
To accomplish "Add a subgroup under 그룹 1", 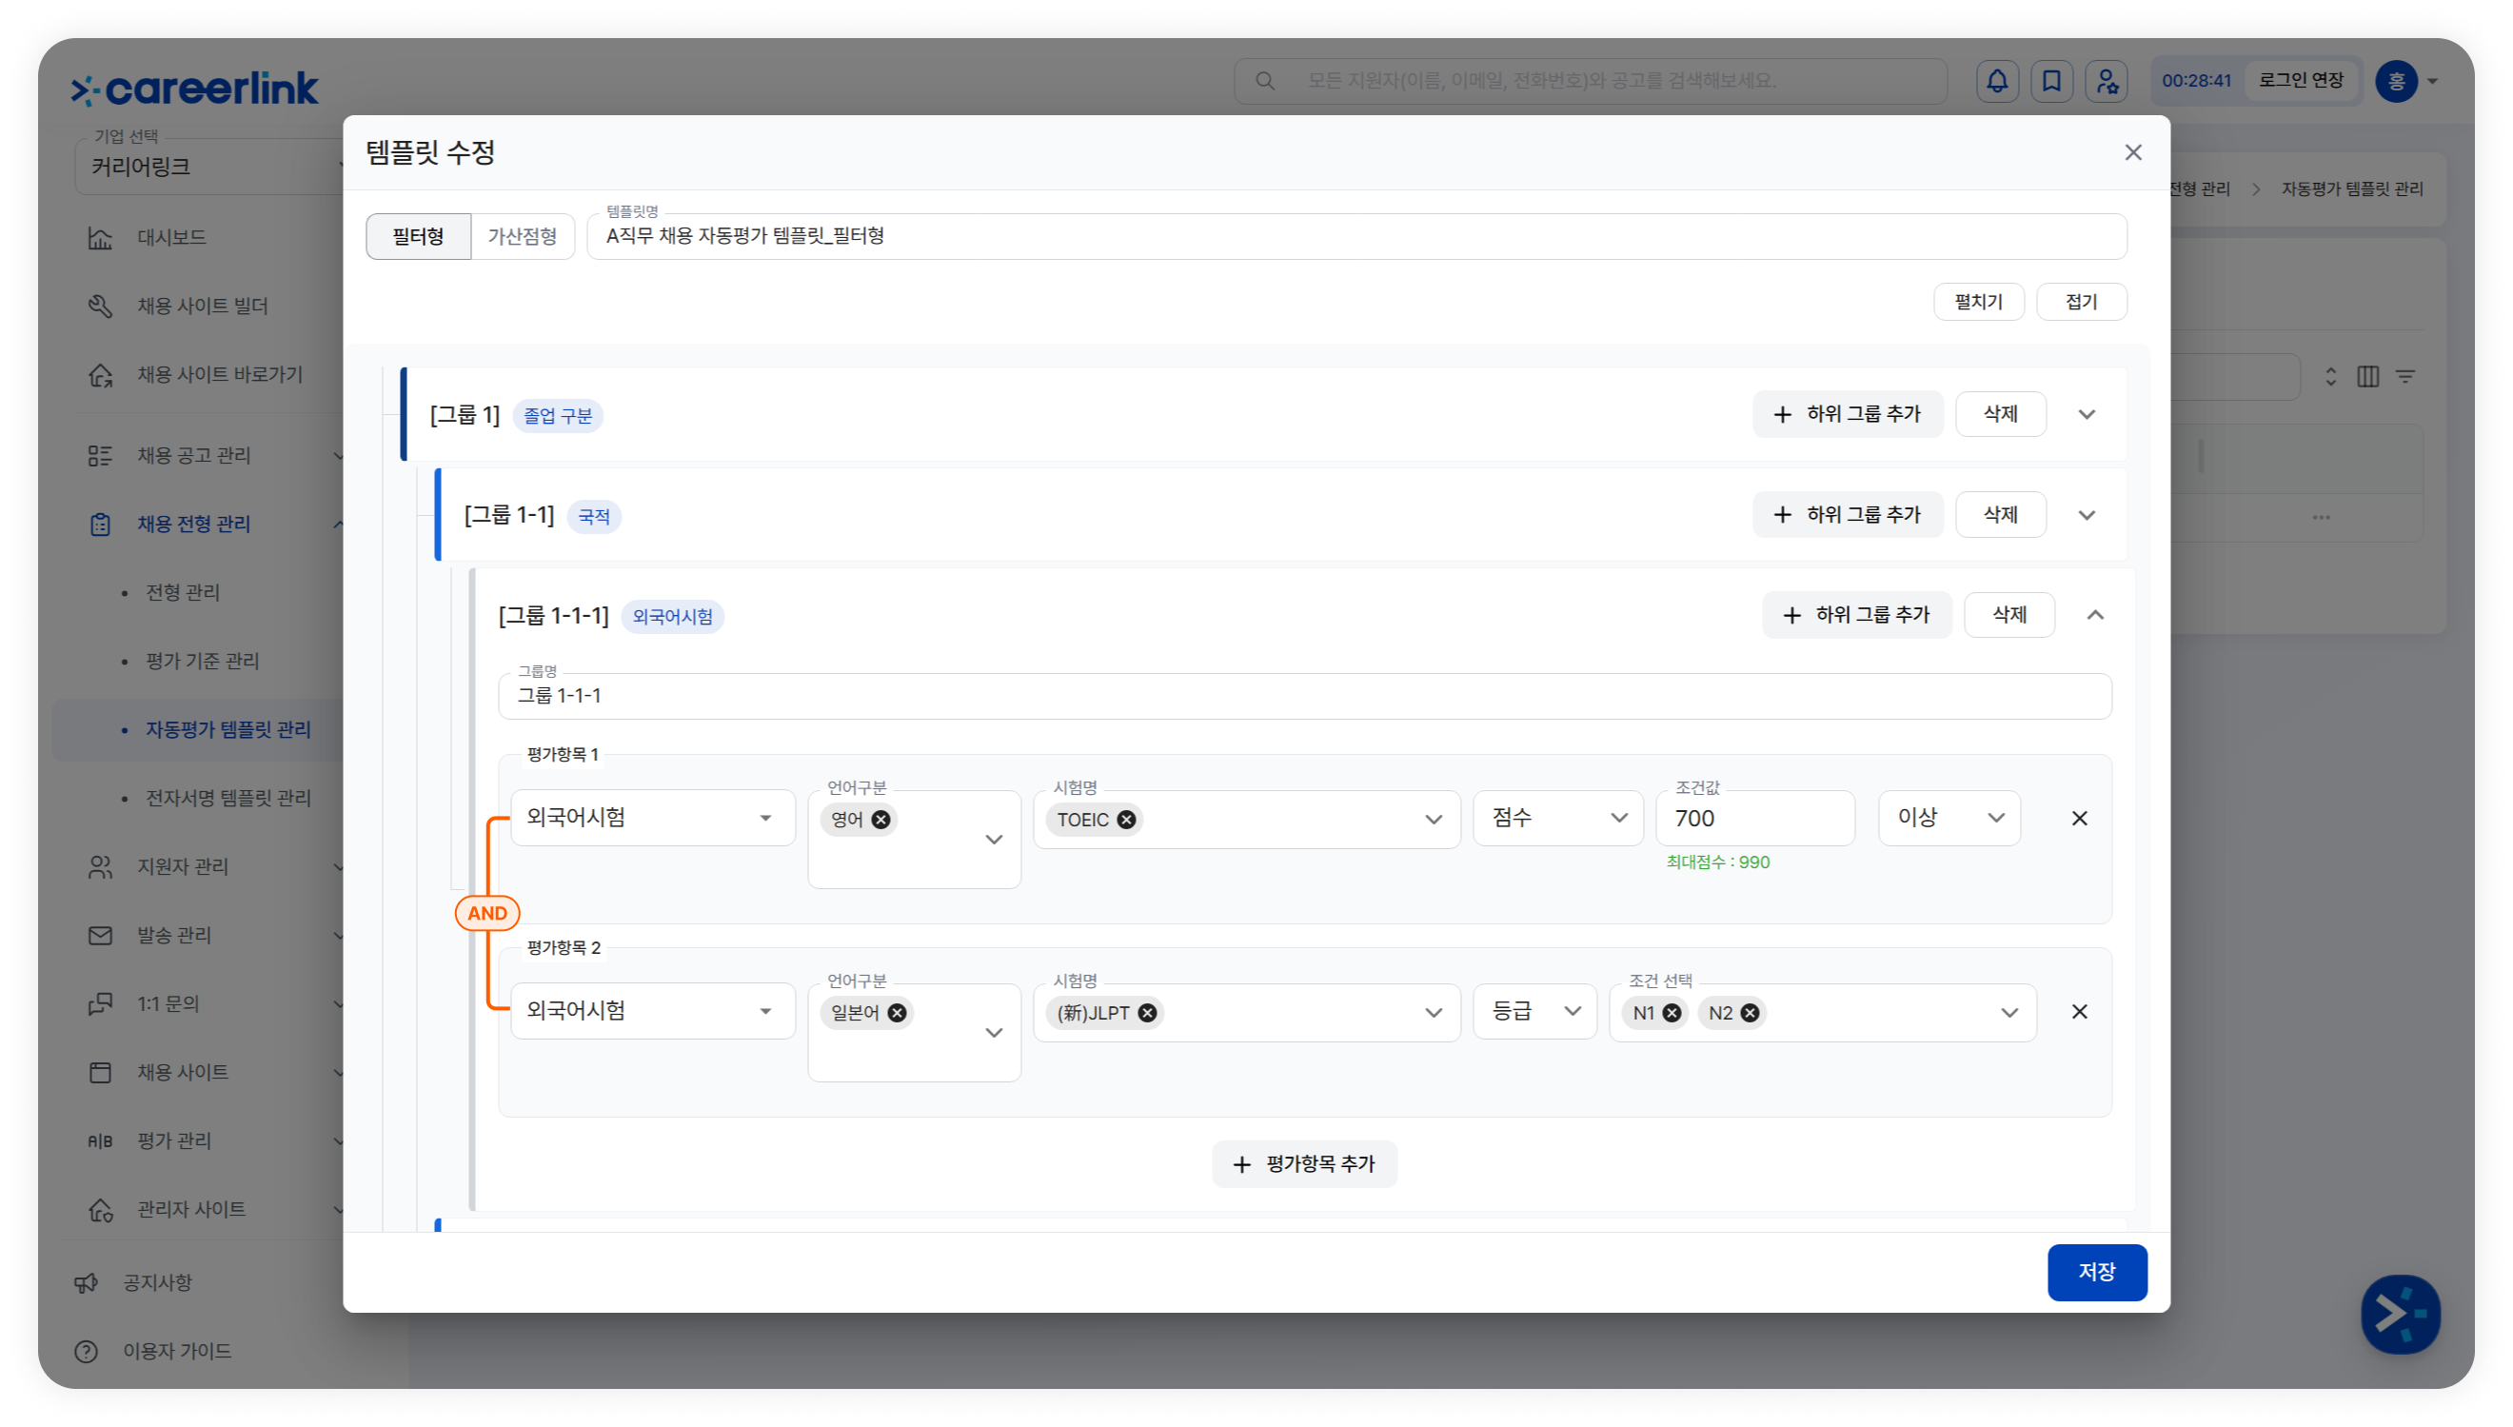I will [1847, 414].
